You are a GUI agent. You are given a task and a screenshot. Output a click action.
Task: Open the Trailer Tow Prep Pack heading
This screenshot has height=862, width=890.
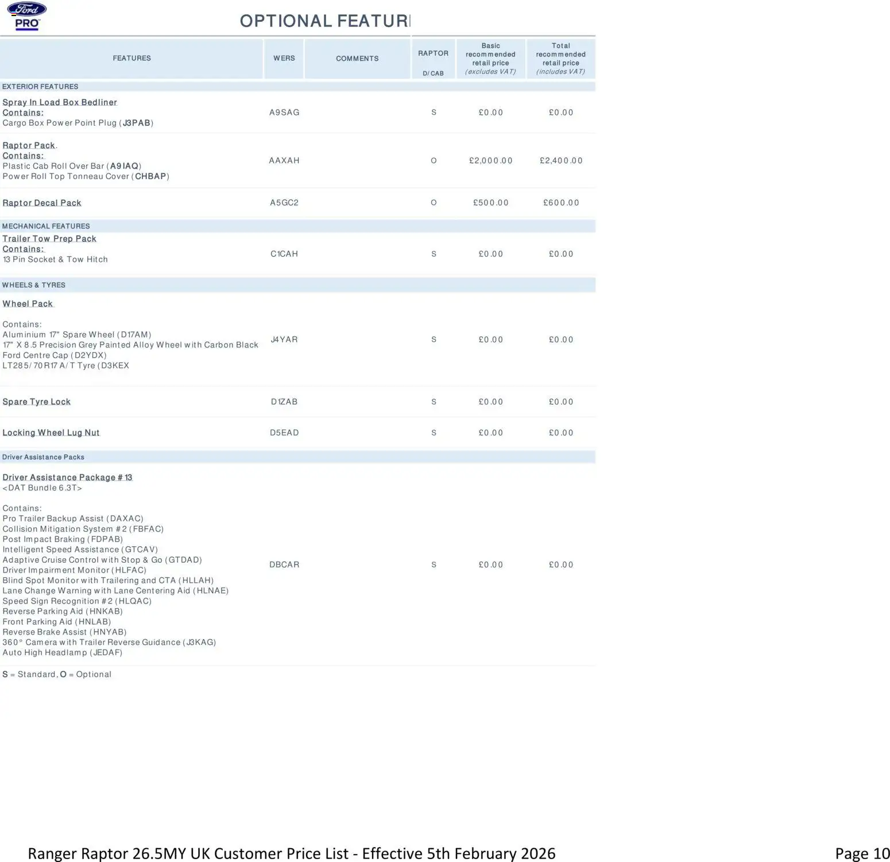tap(49, 239)
